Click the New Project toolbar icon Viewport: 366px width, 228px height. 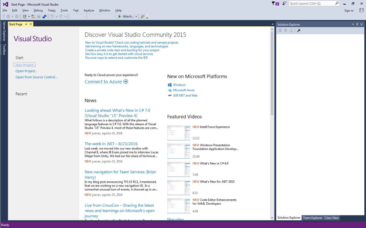click(24, 16)
